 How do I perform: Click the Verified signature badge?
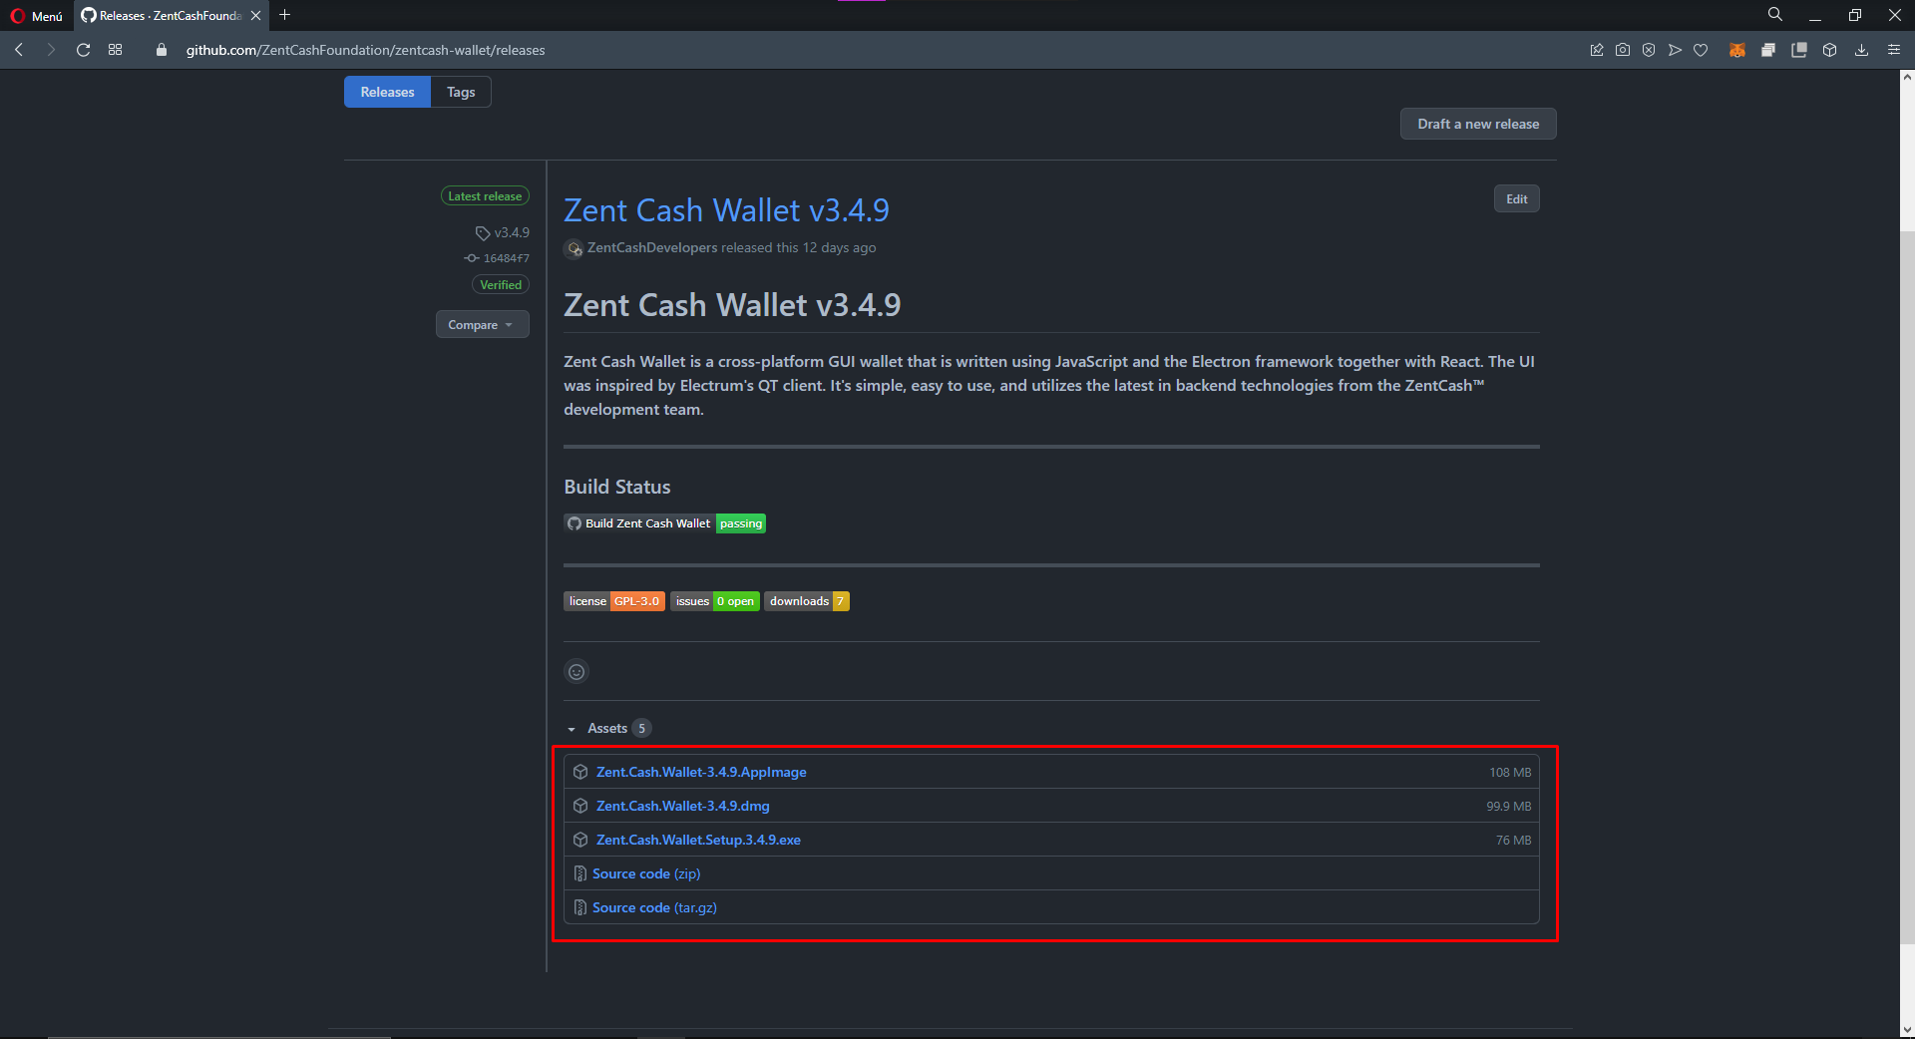[x=501, y=285]
